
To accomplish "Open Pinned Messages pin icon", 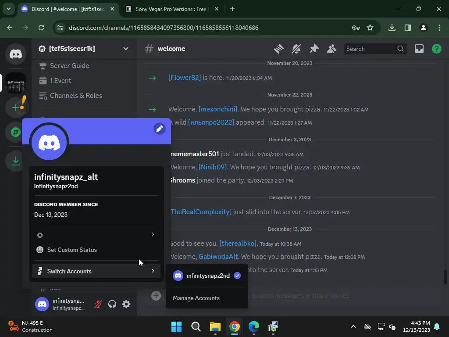I will [314, 49].
